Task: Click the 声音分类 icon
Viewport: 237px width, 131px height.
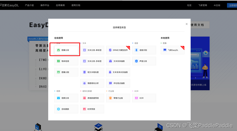Action: click(136, 61)
